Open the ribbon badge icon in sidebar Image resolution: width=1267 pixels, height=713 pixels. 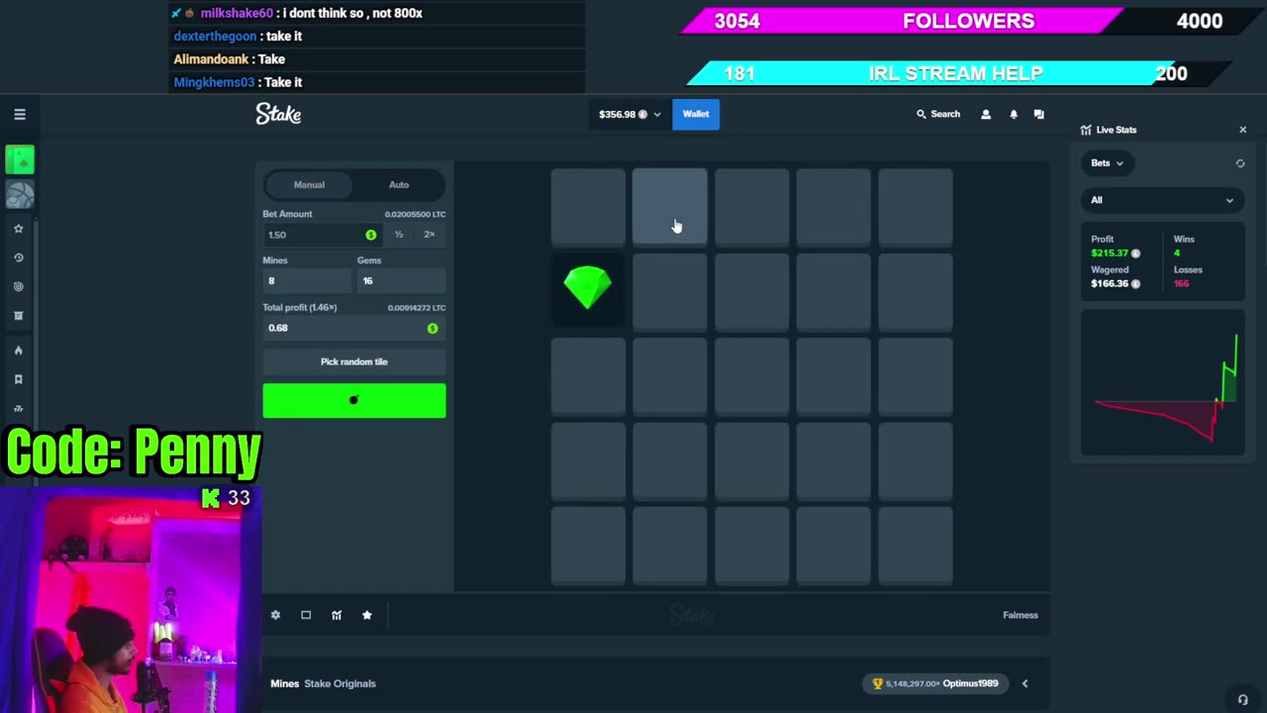pos(18,379)
